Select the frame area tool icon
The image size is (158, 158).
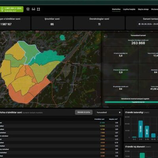tap(38, 9)
